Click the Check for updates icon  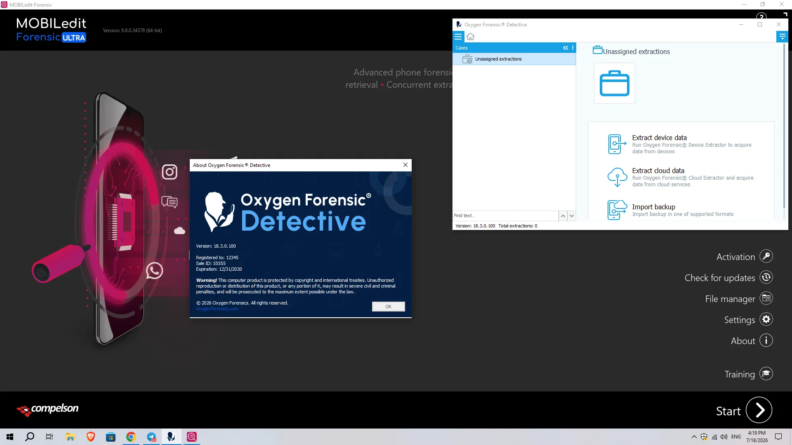tap(766, 277)
